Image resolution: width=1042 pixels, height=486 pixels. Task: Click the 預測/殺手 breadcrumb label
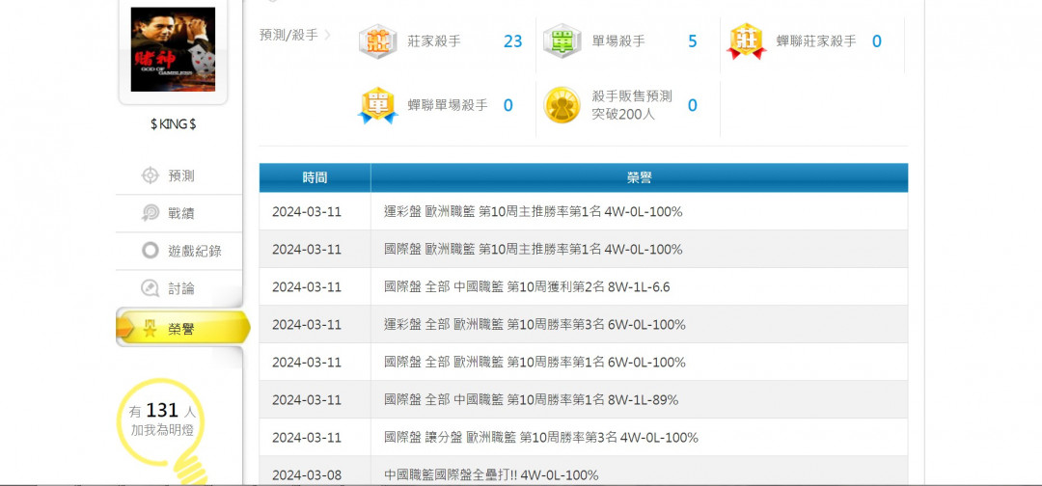coord(288,35)
